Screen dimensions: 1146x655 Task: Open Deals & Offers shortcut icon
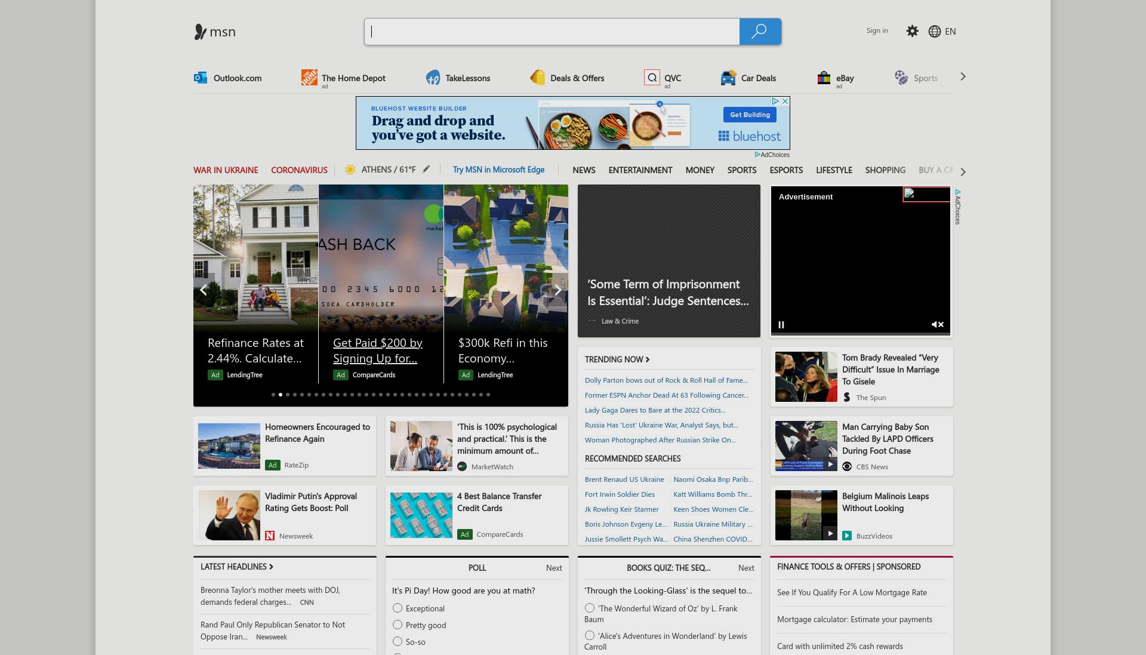click(537, 78)
